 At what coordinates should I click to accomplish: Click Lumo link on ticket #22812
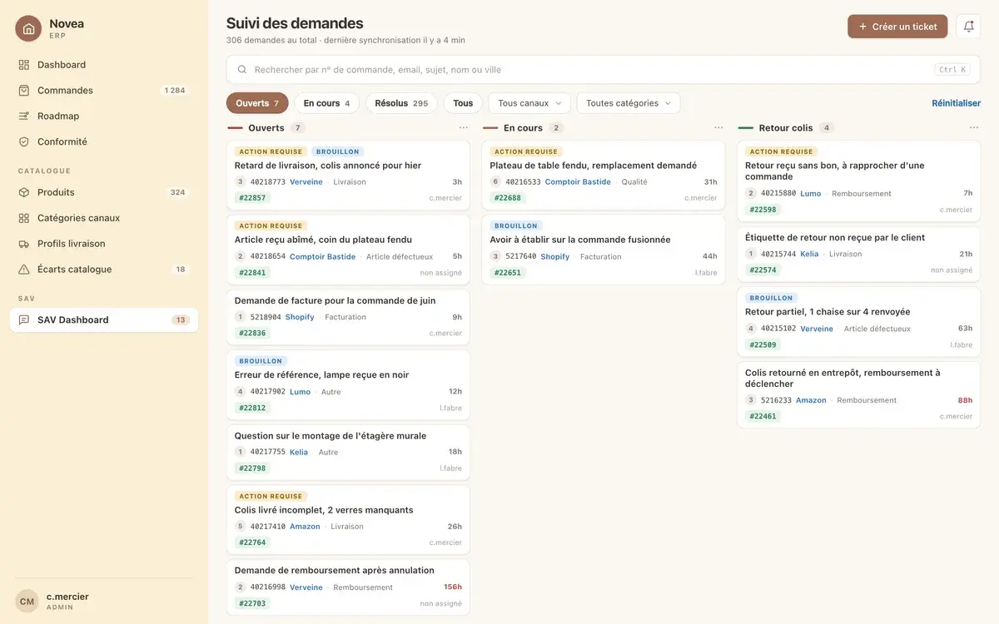point(300,392)
